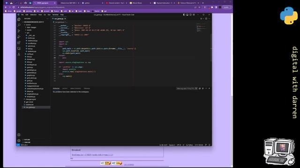The width and height of the screenshot is (300, 168).
Task: Open config.py in the file tree
Action: click(30, 54)
